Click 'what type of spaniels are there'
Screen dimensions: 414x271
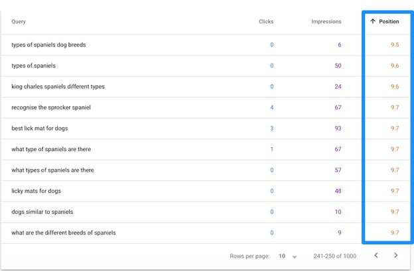pyautogui.click(x=52, y=149)
